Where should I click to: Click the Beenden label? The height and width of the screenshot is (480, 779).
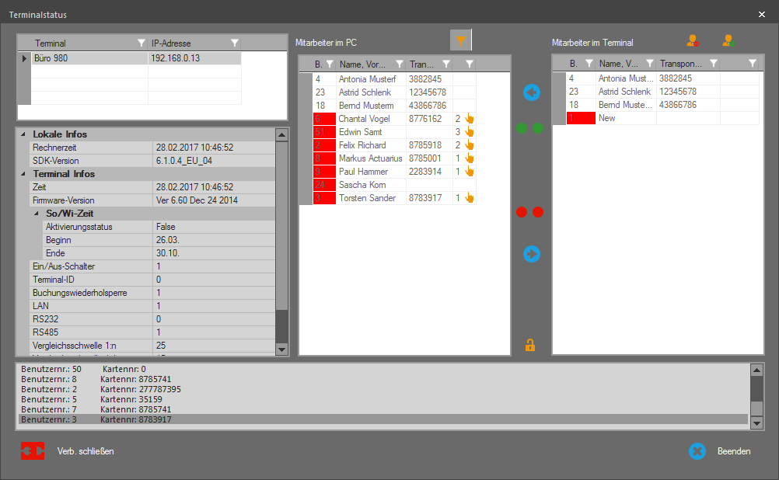[734, 451]
